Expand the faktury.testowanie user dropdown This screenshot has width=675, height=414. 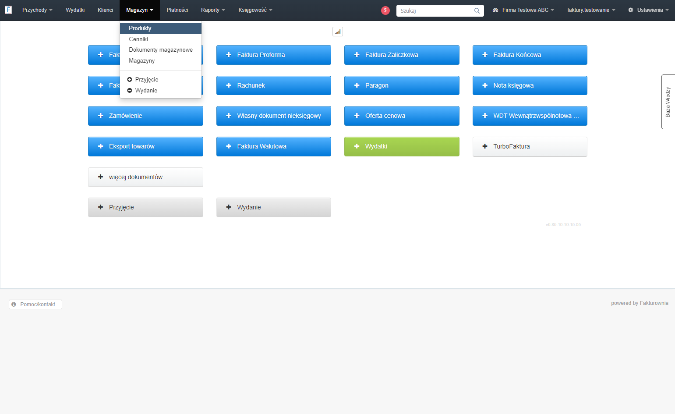point(591,10)
